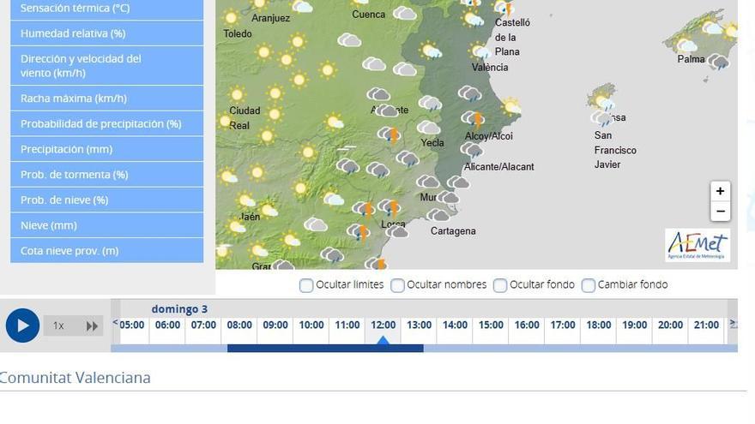Click the San Francisco Javier map label

pyautogui.click(x=615, y=150)
